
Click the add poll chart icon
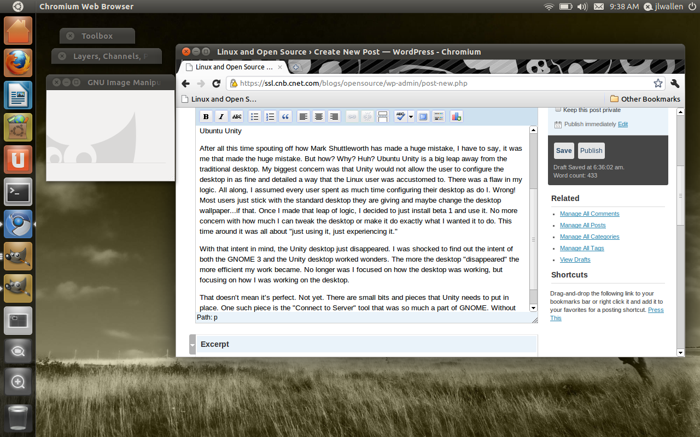tap(457, 116)
